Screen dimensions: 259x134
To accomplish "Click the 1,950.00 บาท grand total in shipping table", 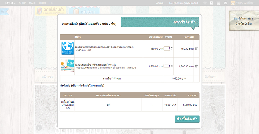I will click(x=190, y=105).
